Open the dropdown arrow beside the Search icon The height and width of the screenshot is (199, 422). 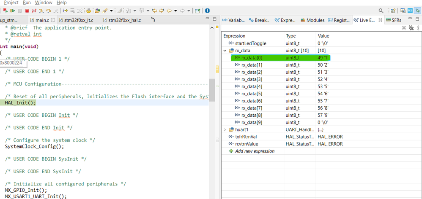click(x=111, y=11)
